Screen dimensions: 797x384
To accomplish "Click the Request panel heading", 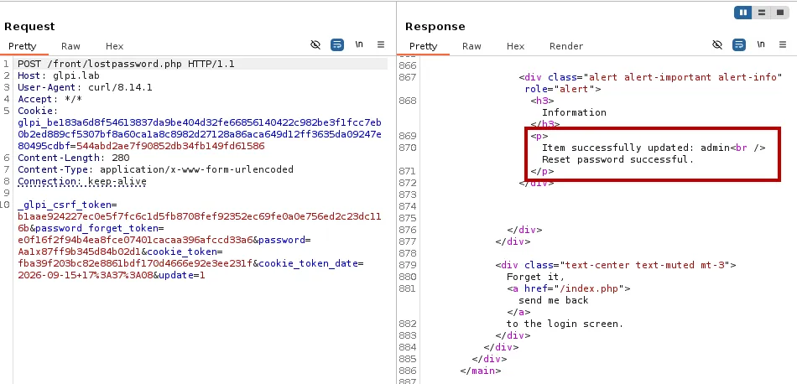I will click(x=29, y=27).
